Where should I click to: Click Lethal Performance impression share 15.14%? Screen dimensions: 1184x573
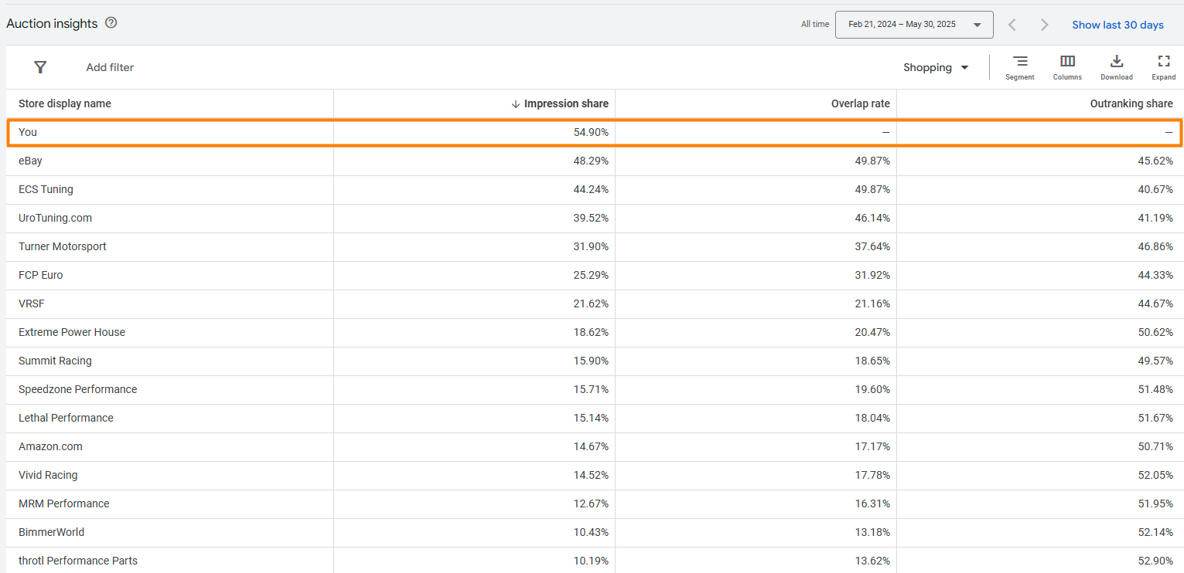pyautogui.click(x=591, y=418)
